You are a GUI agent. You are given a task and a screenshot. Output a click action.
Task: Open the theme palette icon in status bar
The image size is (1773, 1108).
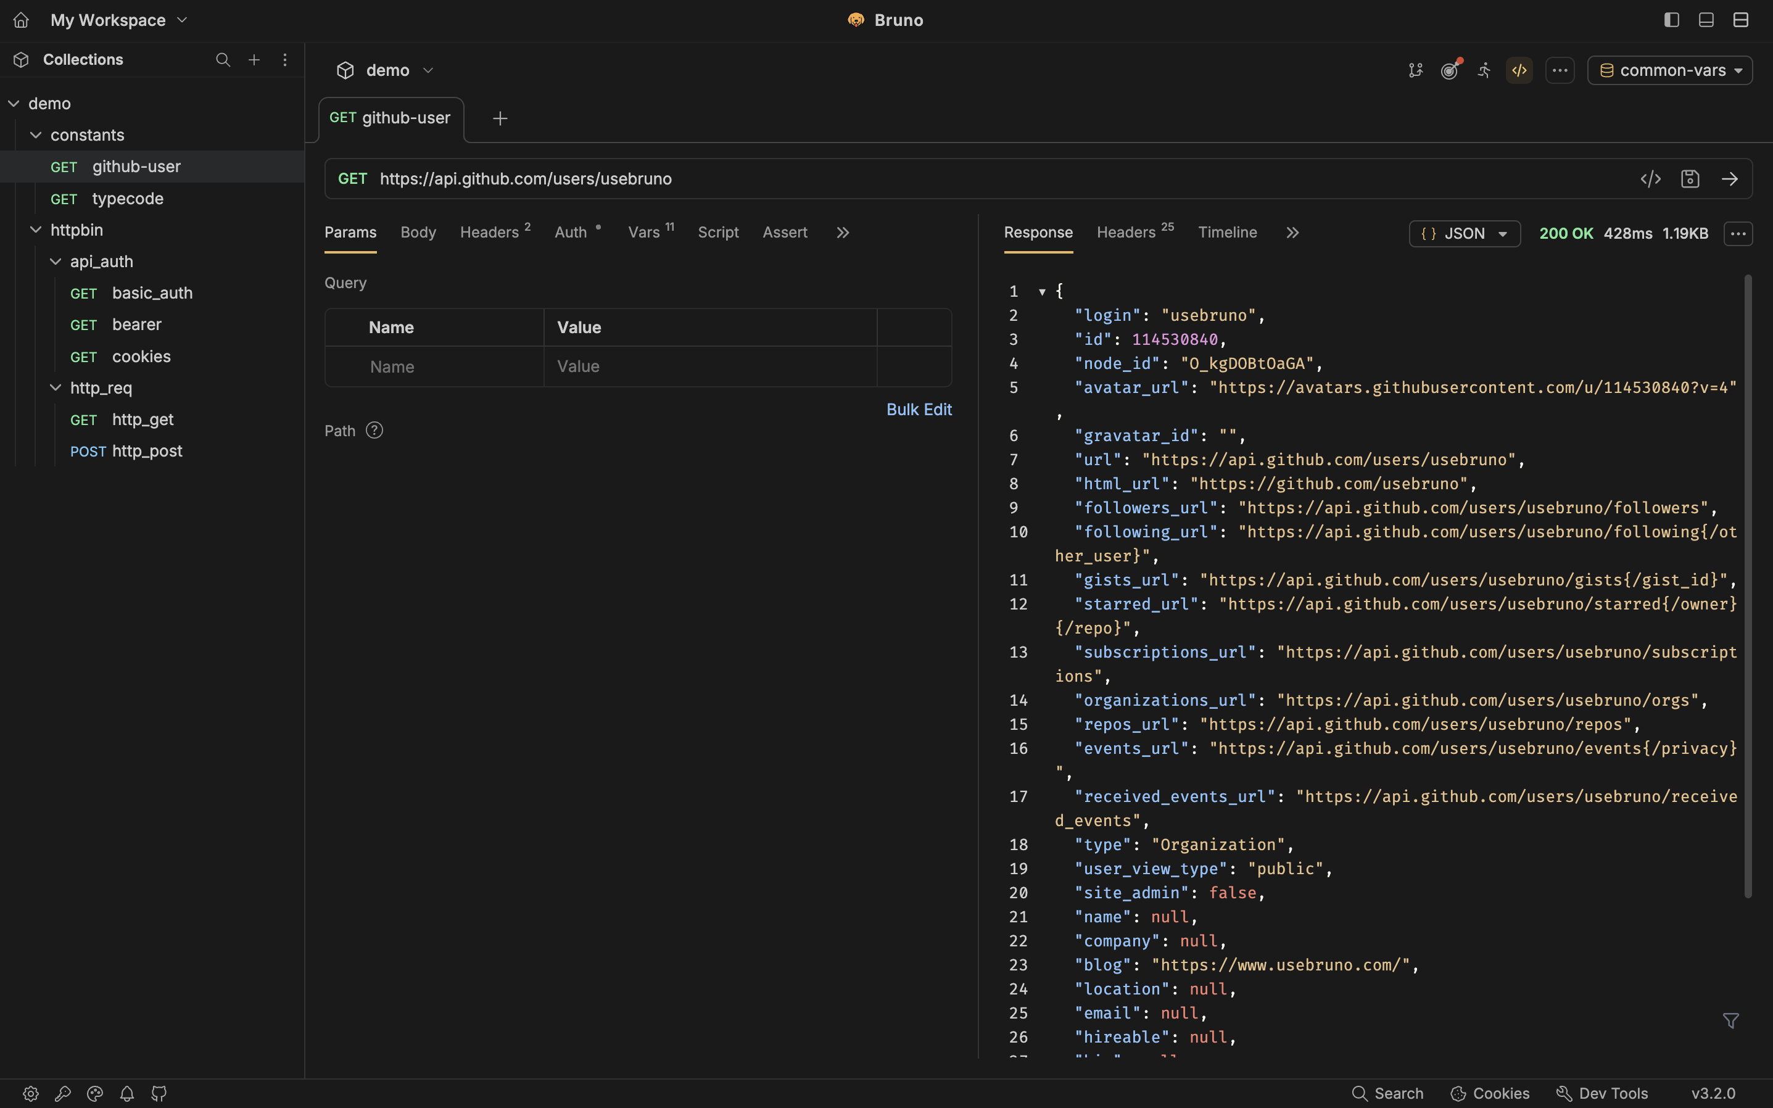pos(94,1093)
